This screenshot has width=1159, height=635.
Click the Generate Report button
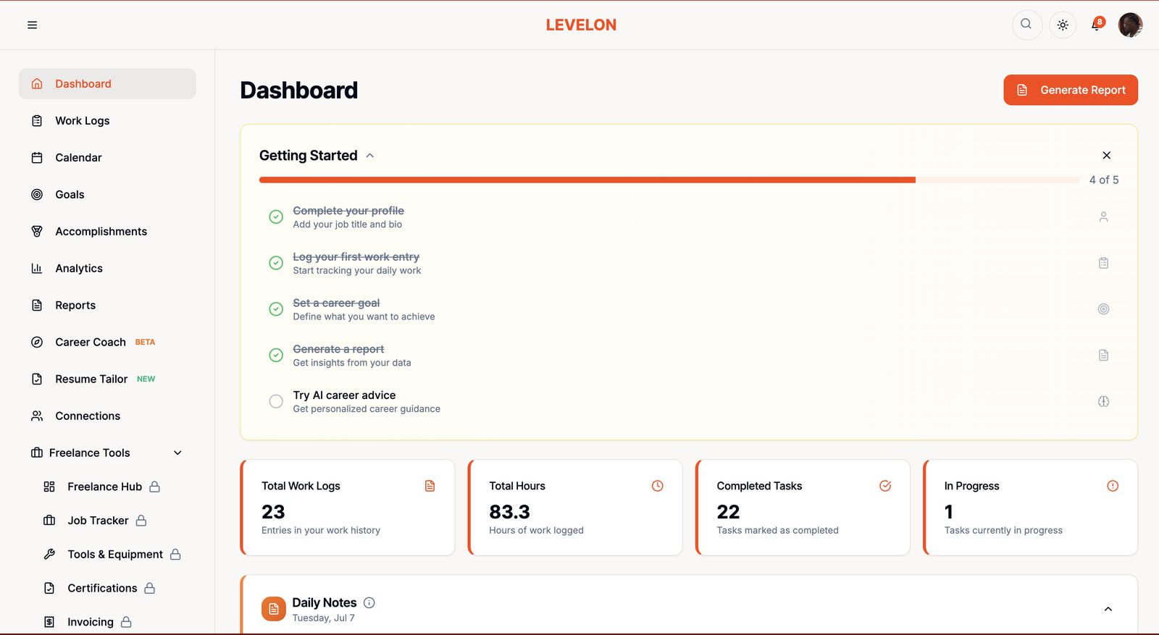point(1071,90)
